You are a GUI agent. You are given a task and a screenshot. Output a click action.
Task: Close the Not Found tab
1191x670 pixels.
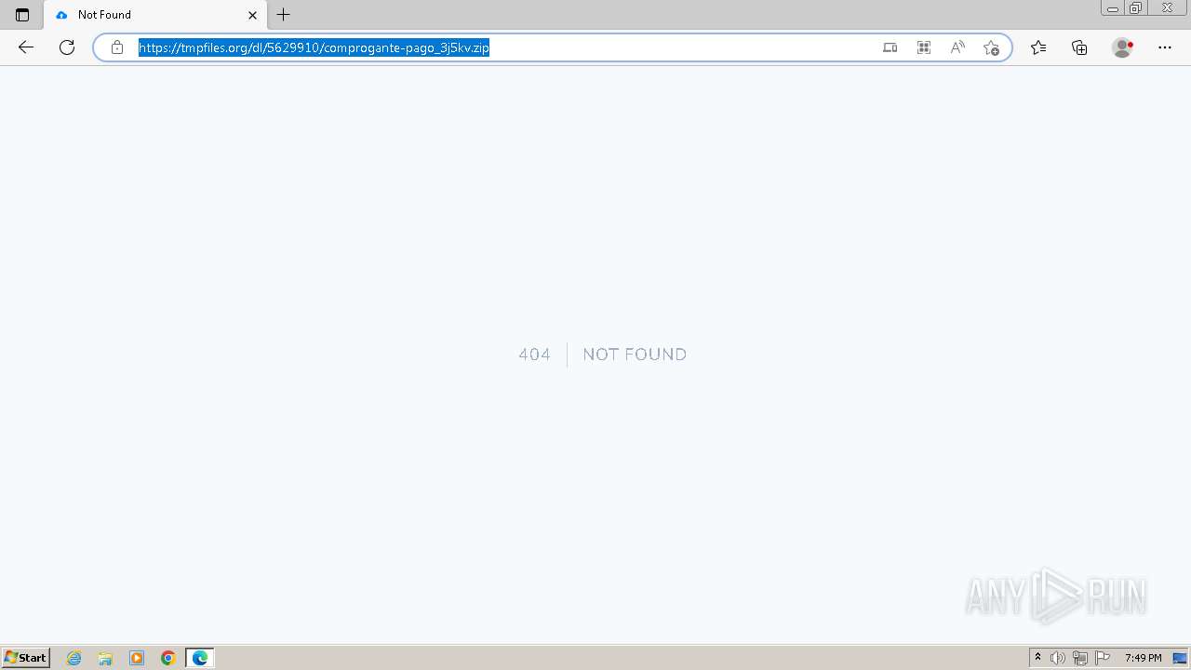click(x=252, y=15)
